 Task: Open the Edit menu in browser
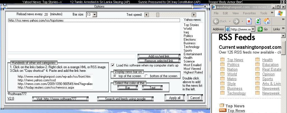pyautogui.click(x=225, y=13)
